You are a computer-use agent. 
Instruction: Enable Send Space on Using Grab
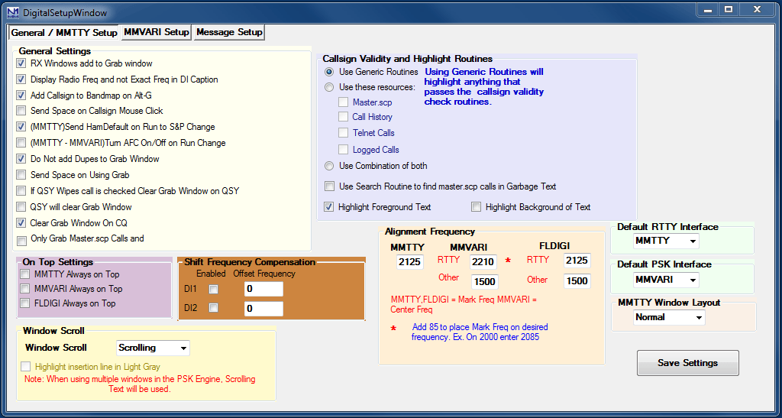pyautogui.click(x=21, y=175)
